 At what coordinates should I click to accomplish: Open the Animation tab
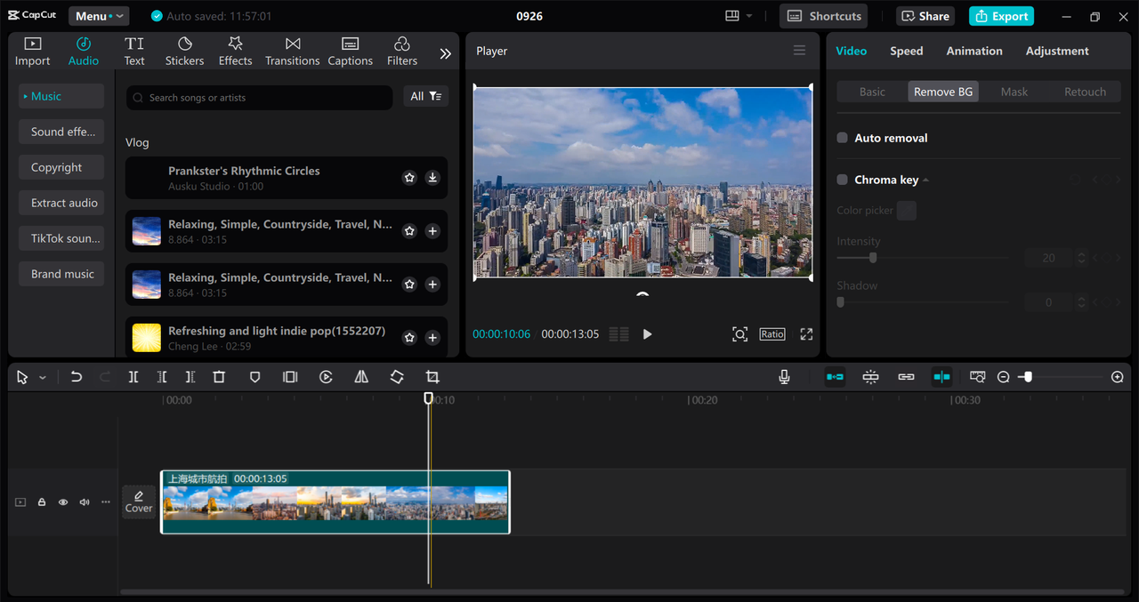point(974,51)
